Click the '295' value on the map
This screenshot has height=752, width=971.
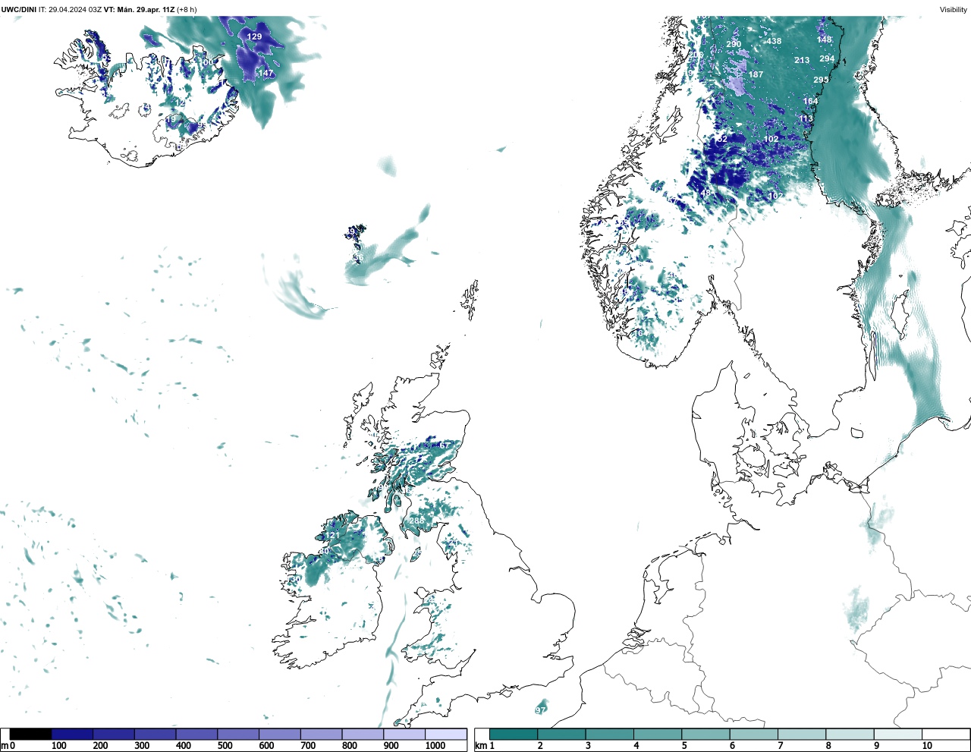coord(821,80)
